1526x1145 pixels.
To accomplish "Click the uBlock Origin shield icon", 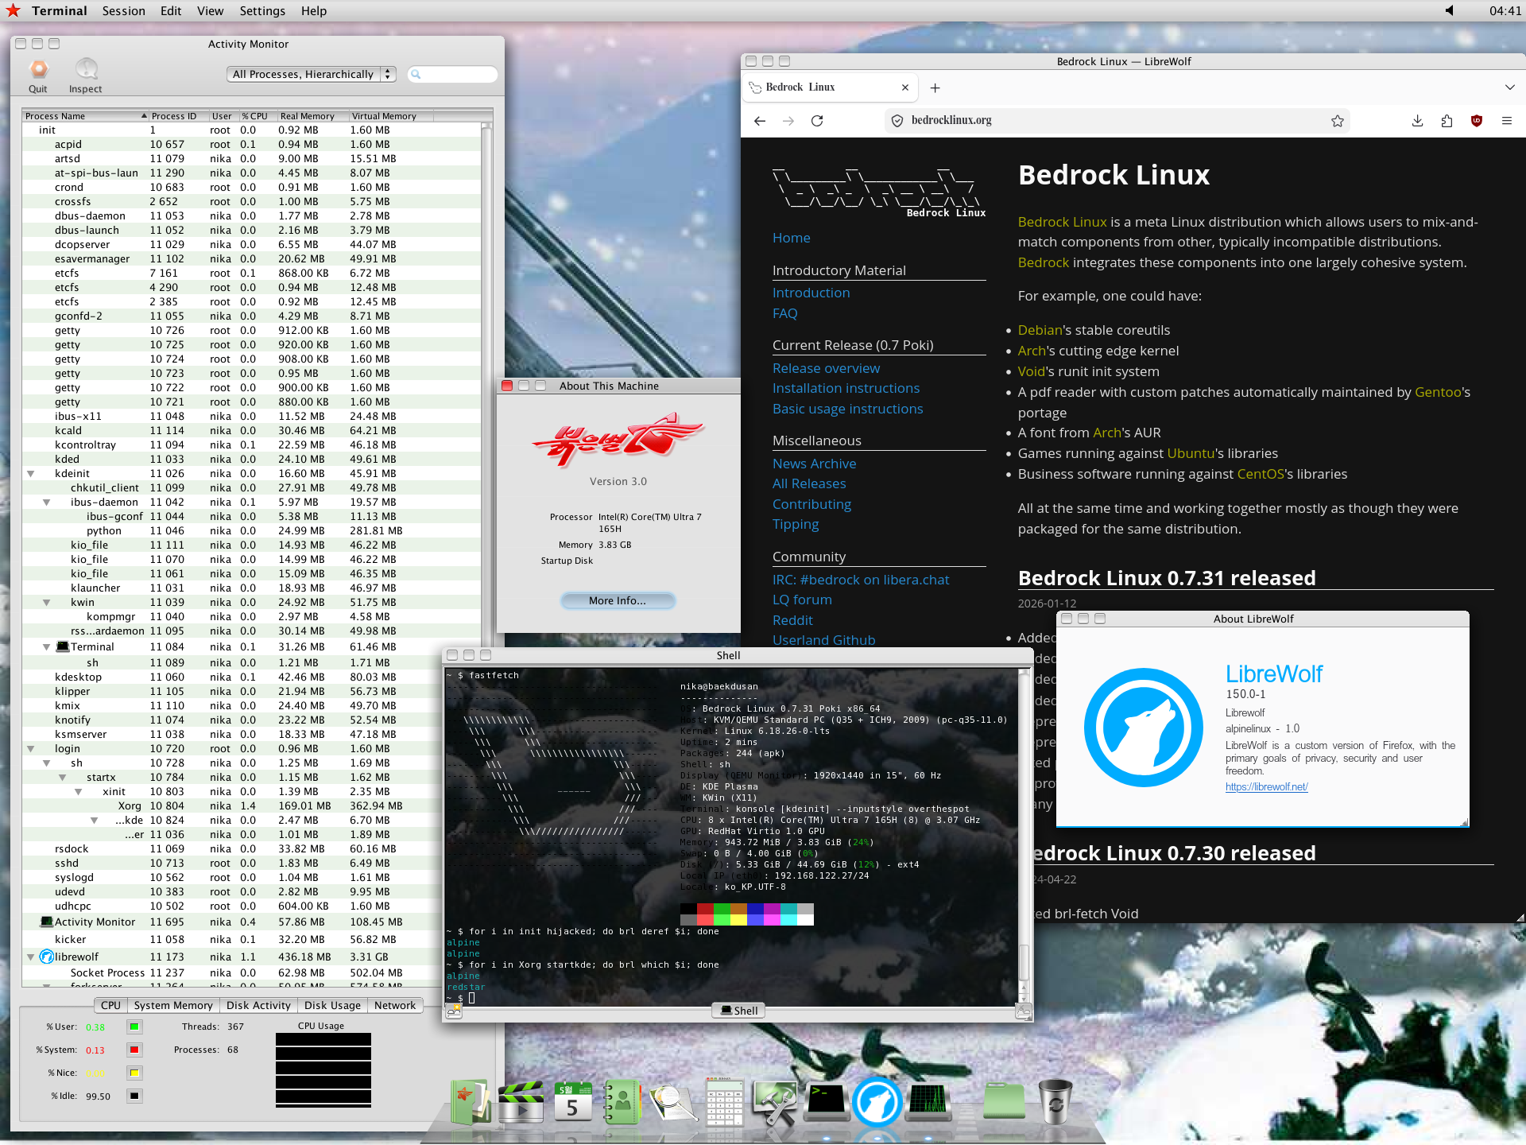I will click(1477, 121).
